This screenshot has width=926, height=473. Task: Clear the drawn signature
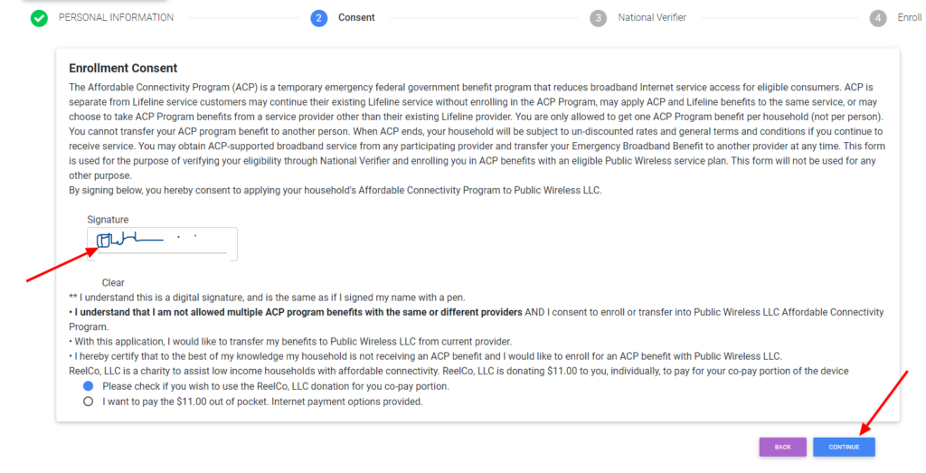[x=113, y=283]
